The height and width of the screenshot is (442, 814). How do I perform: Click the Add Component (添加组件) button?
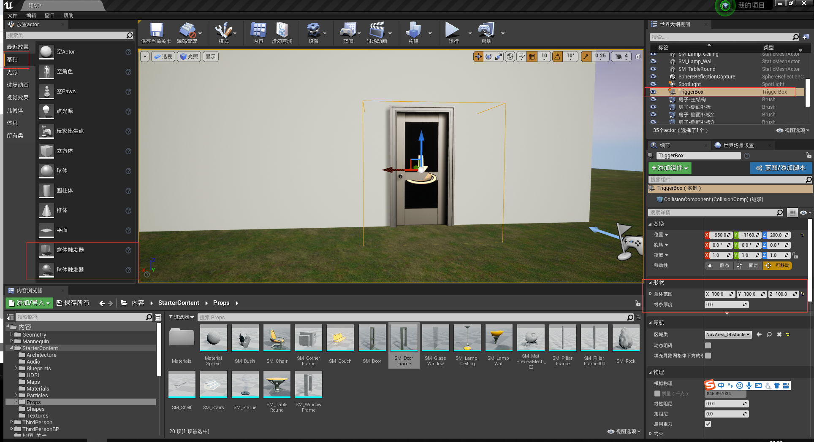pyautogui.click(x=670, y=168)
